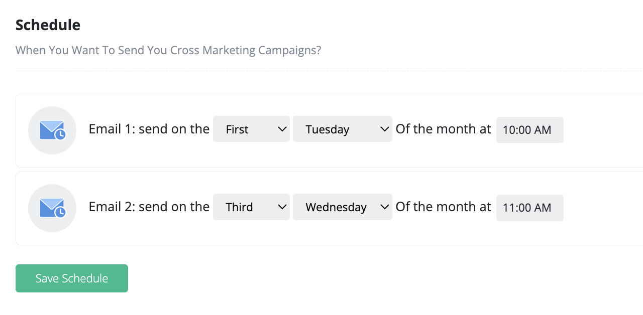This screenshot has height=315, width=643.
Task: Click the blue envelope inside Email 2 circle
Action: [50, 206]
